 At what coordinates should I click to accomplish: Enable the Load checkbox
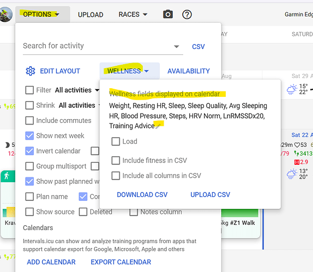click(116, 141)
